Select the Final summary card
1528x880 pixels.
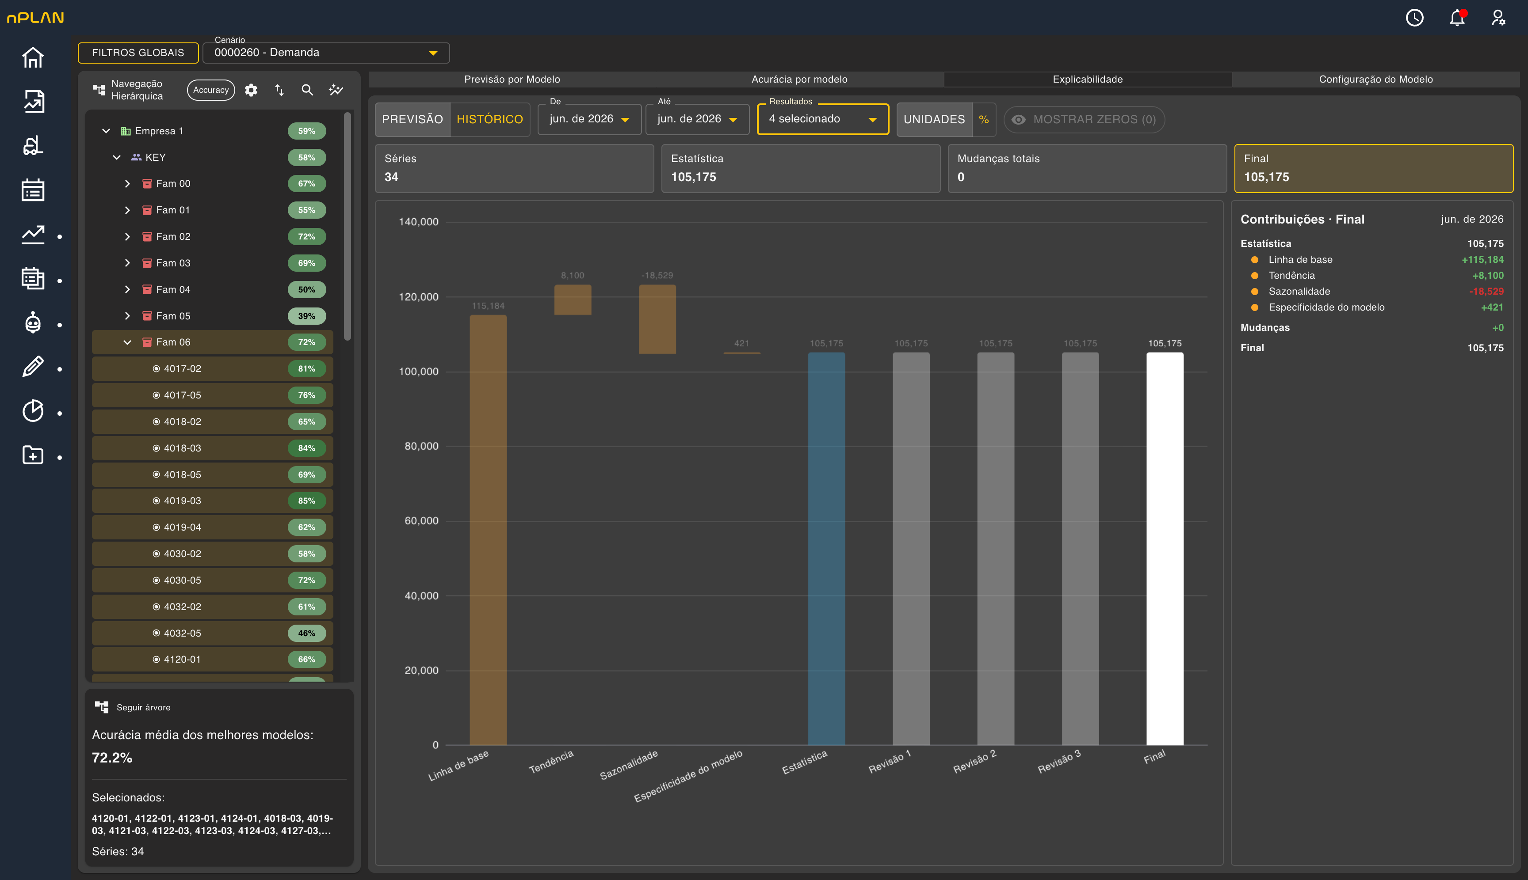1374,168
